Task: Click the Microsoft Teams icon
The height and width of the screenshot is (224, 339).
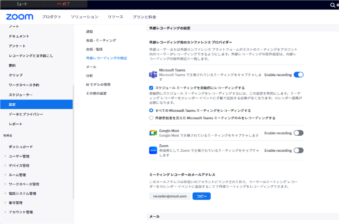Action: pos(153,75)
